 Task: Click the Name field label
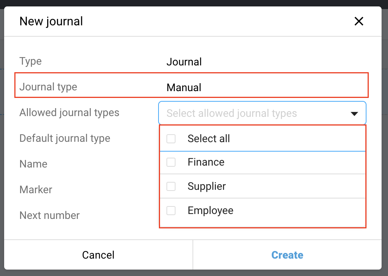pyautogui.click(x=34, y=164)
